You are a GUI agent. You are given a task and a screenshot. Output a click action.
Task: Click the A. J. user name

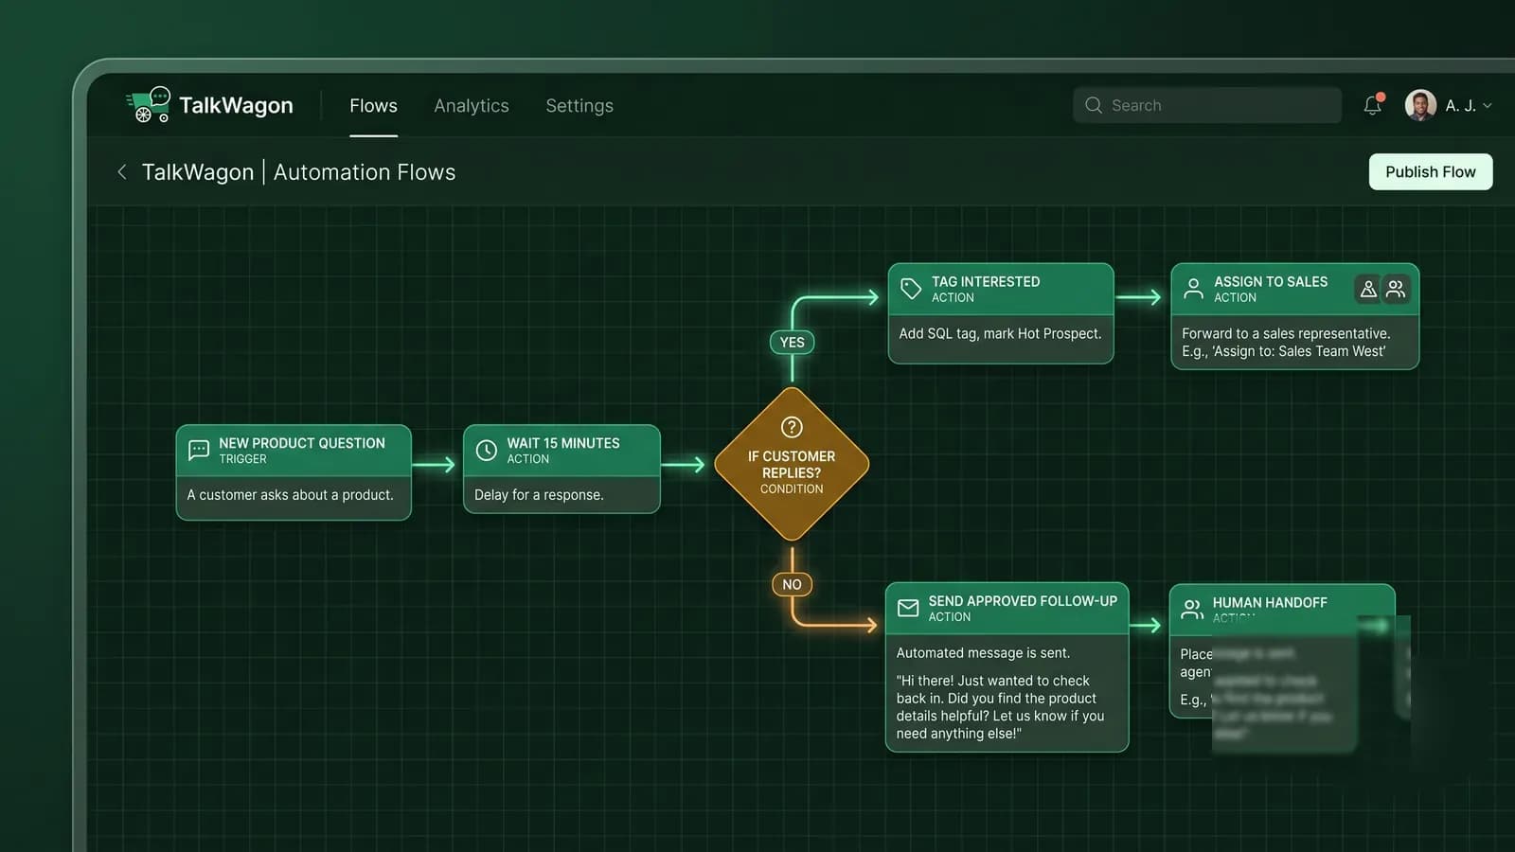(1460, 106)
